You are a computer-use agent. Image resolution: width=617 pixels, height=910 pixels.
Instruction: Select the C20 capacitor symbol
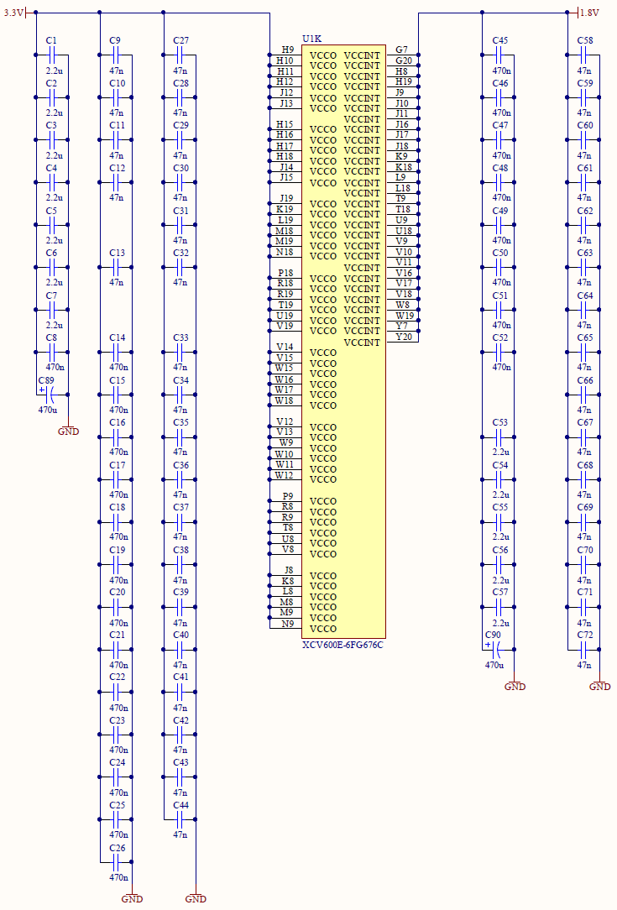[116, 607]
